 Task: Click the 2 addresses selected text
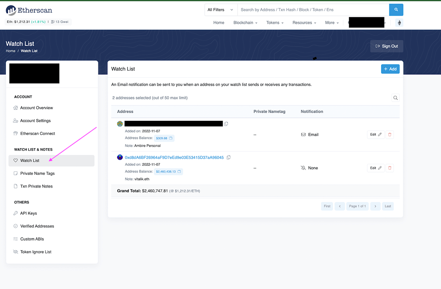(150, 98)
